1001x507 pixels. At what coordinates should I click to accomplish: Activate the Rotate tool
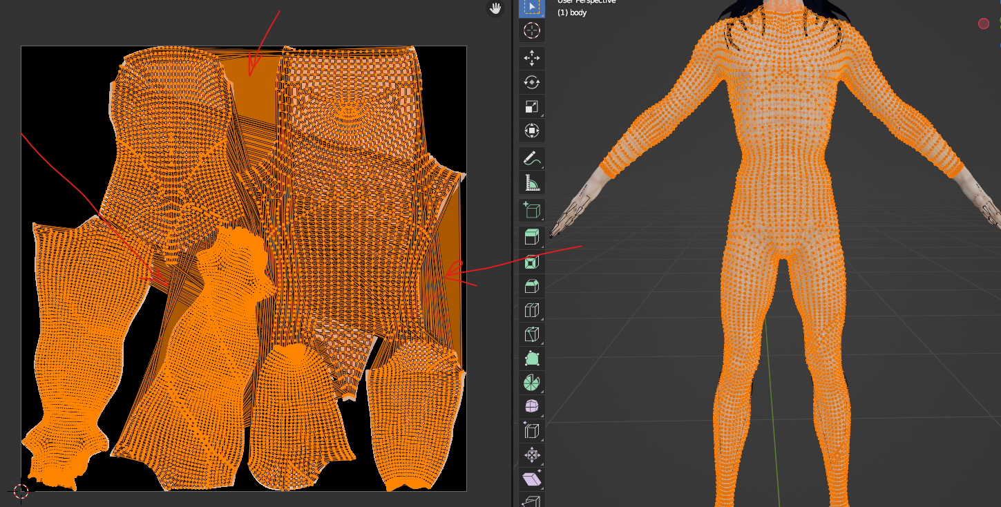pos(531,82)
